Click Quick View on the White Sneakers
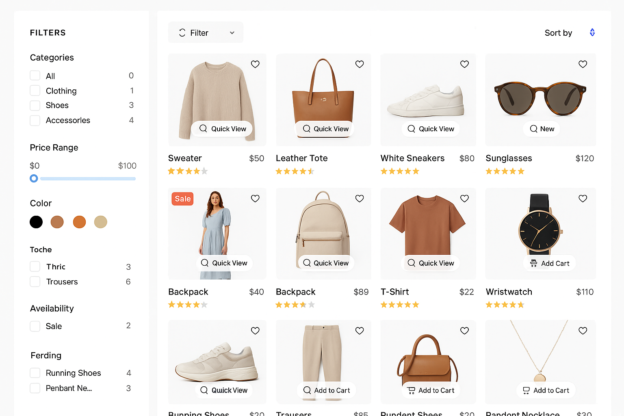Image resolution: width=624 pixels, height=416 pixels. [x=431, y=129]
